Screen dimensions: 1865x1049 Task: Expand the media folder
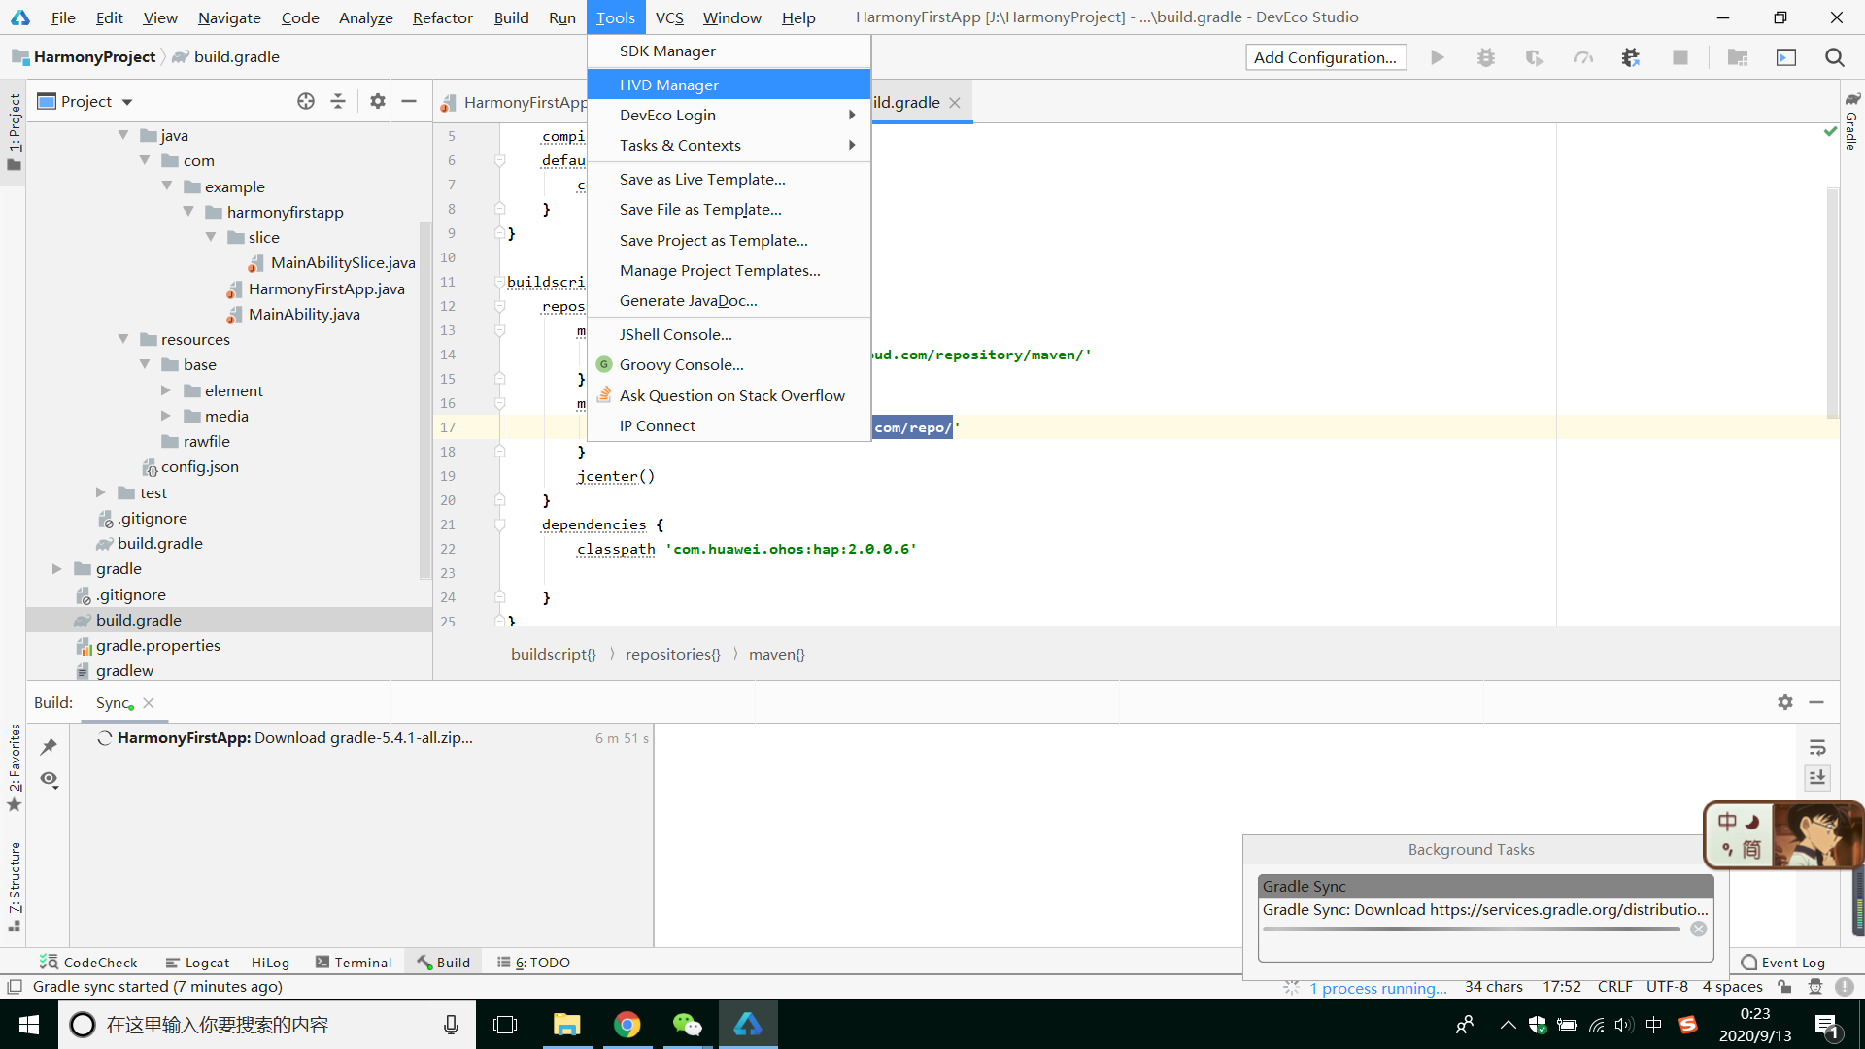tap(166, 416)
